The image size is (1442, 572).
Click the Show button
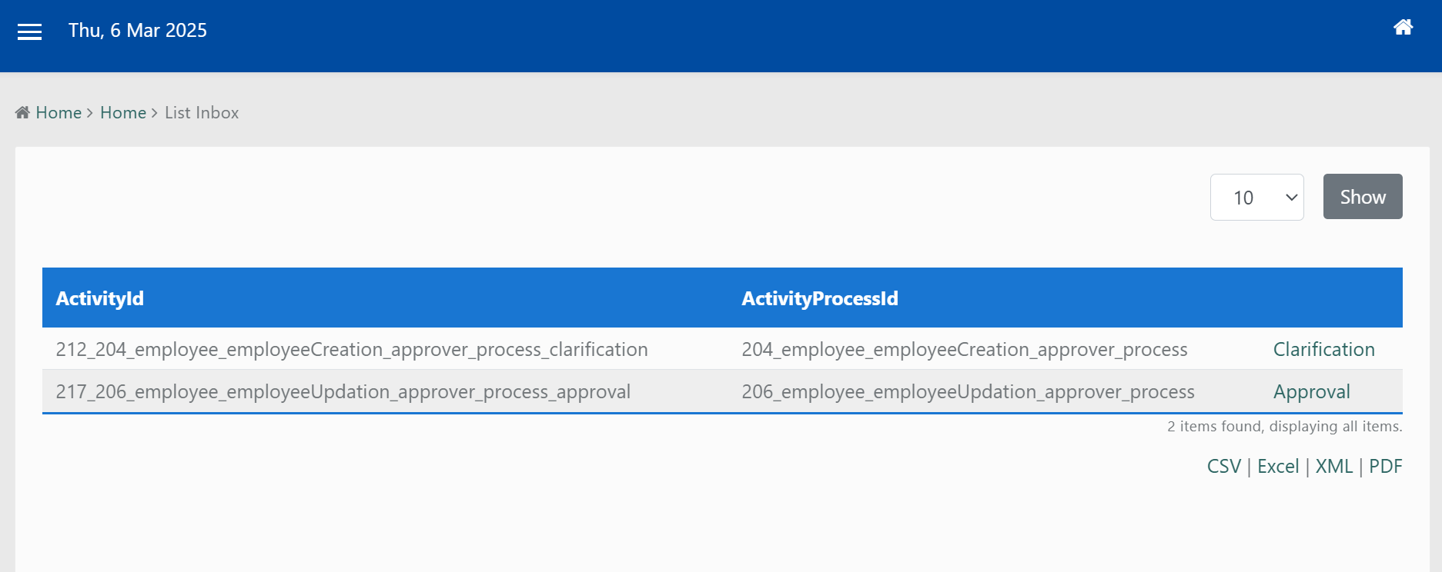(x=1362, y=197)
